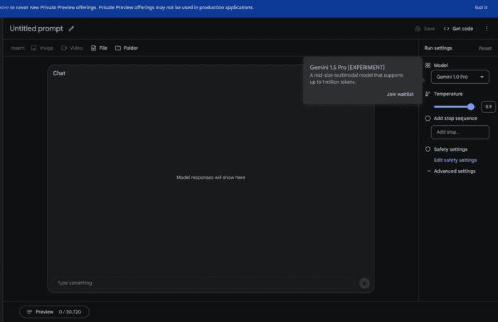Reset the run settings

[485, 48]
